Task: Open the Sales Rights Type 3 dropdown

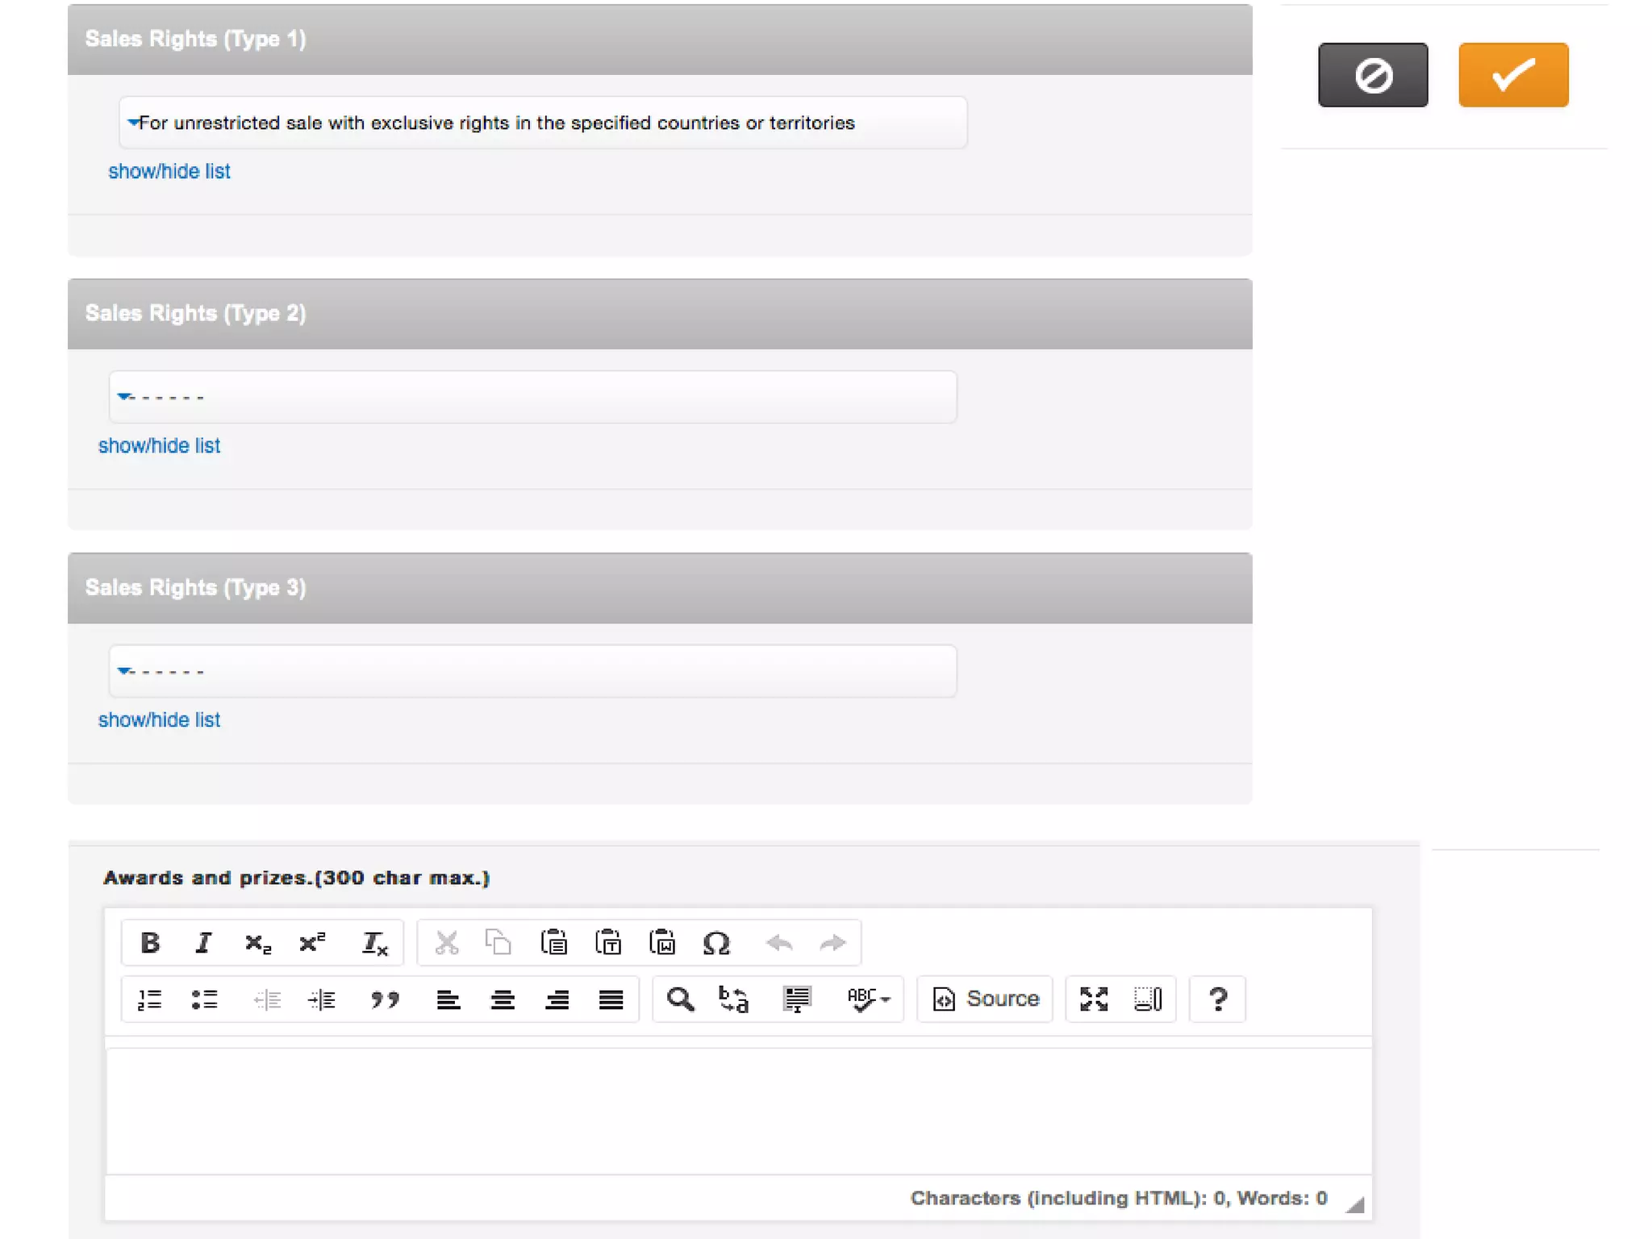Action: tap(532, 671)
